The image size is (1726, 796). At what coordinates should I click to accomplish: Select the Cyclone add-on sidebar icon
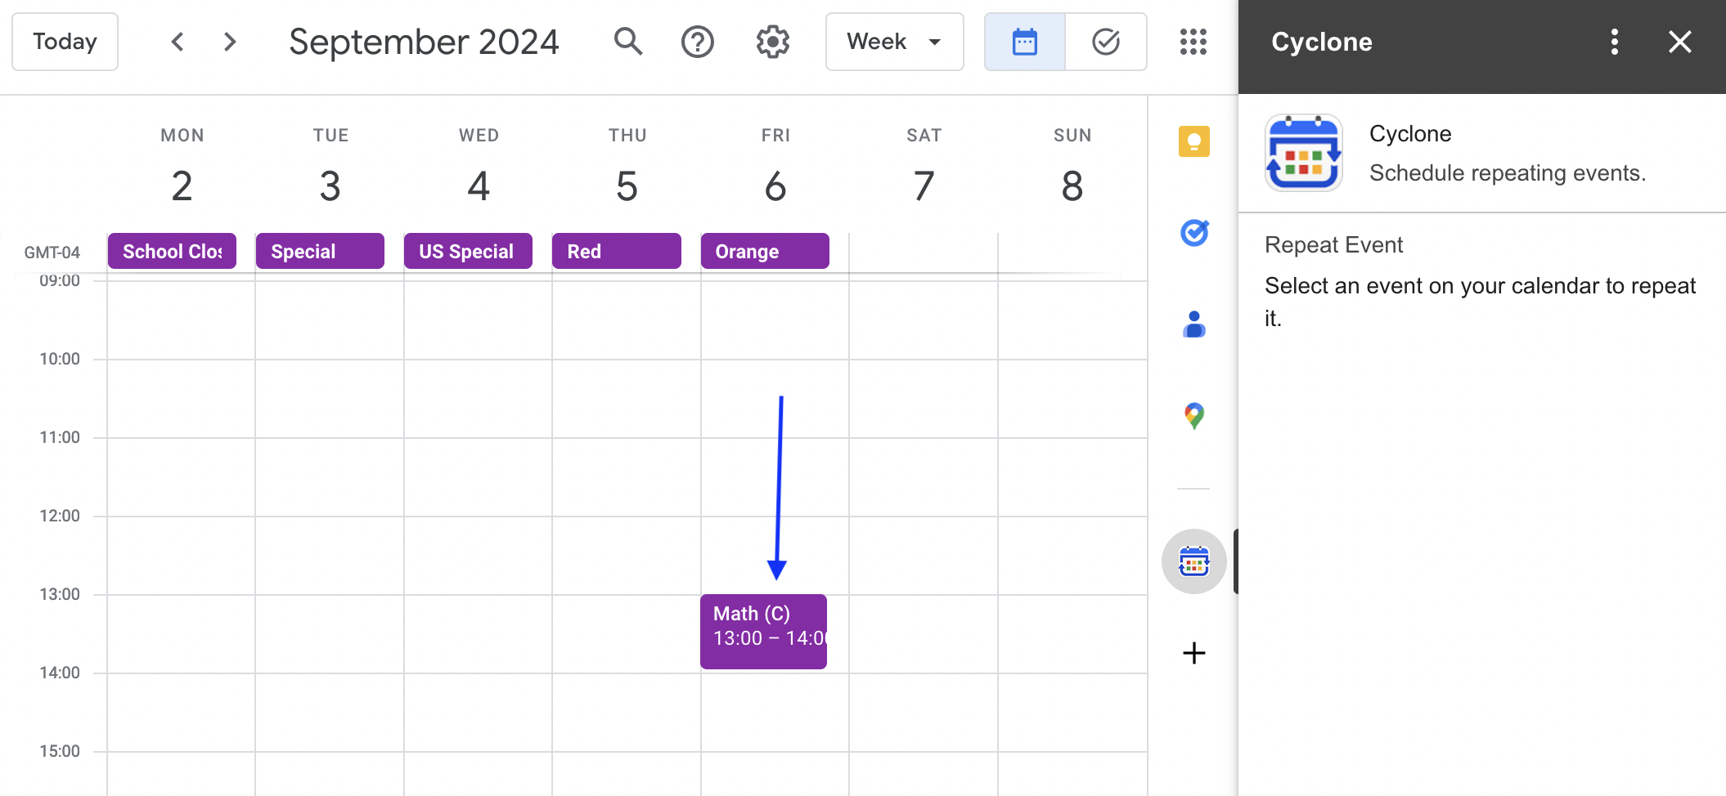click(x=1194, y=561)
